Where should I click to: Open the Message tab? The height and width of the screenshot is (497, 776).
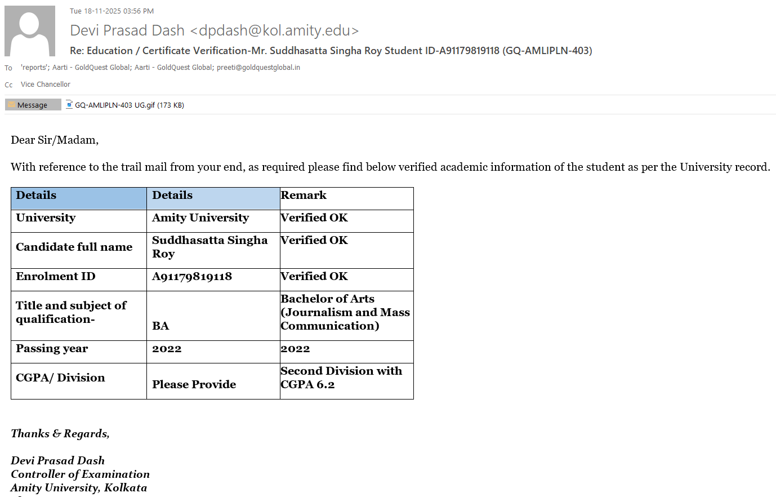[x=33, y=105]
